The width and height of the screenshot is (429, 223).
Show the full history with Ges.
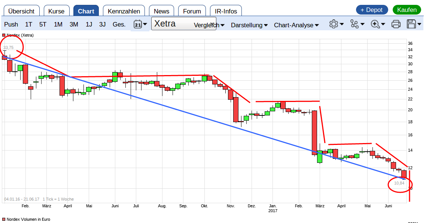click(x=119, y=25)
